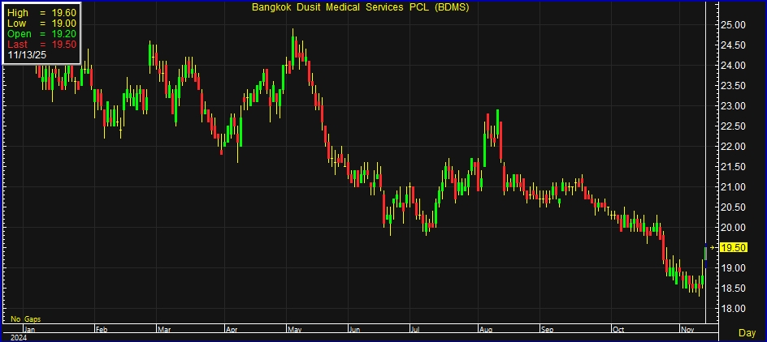
Task: Click the Oct marker on time axis
Action: [x=618, y=330]
